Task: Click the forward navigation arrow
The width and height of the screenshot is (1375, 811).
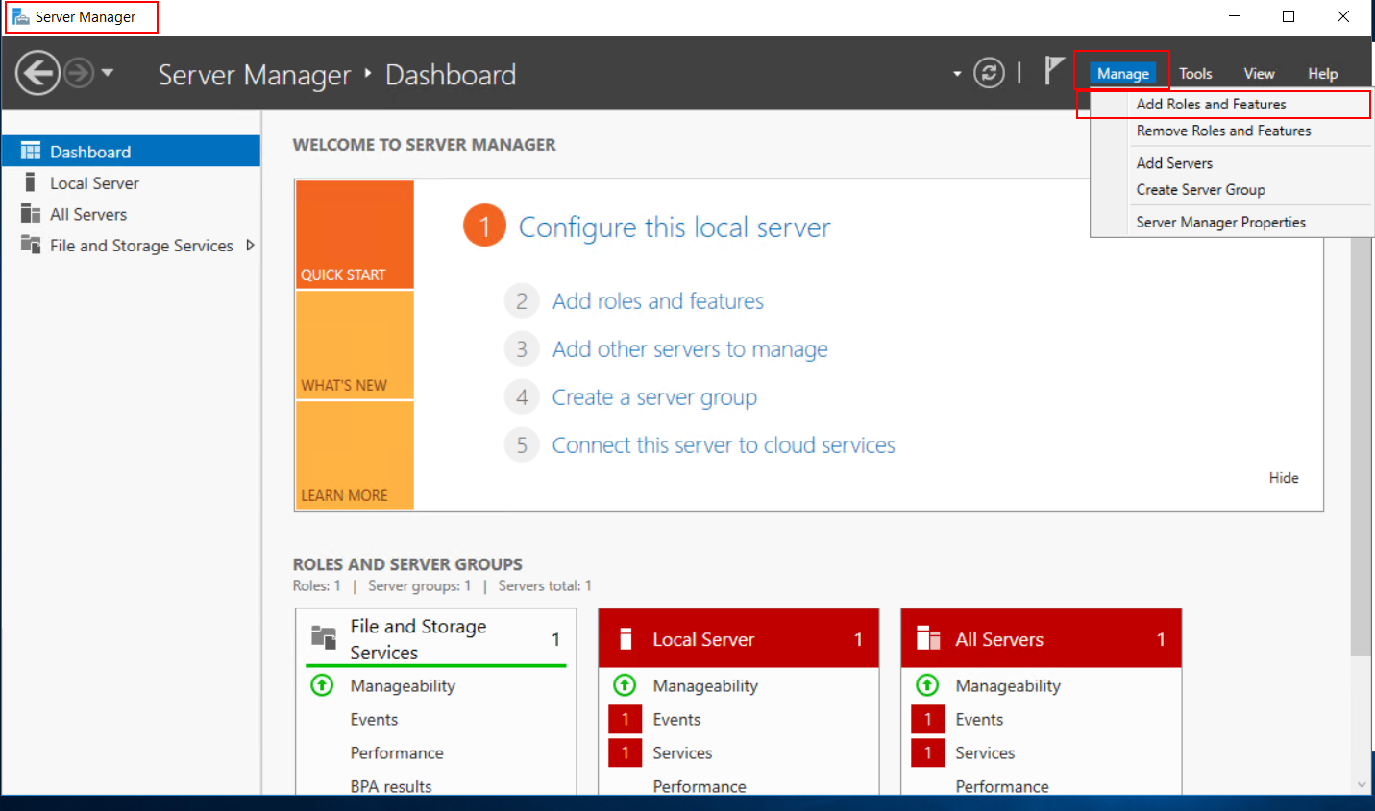Action: tap(79, 73)
